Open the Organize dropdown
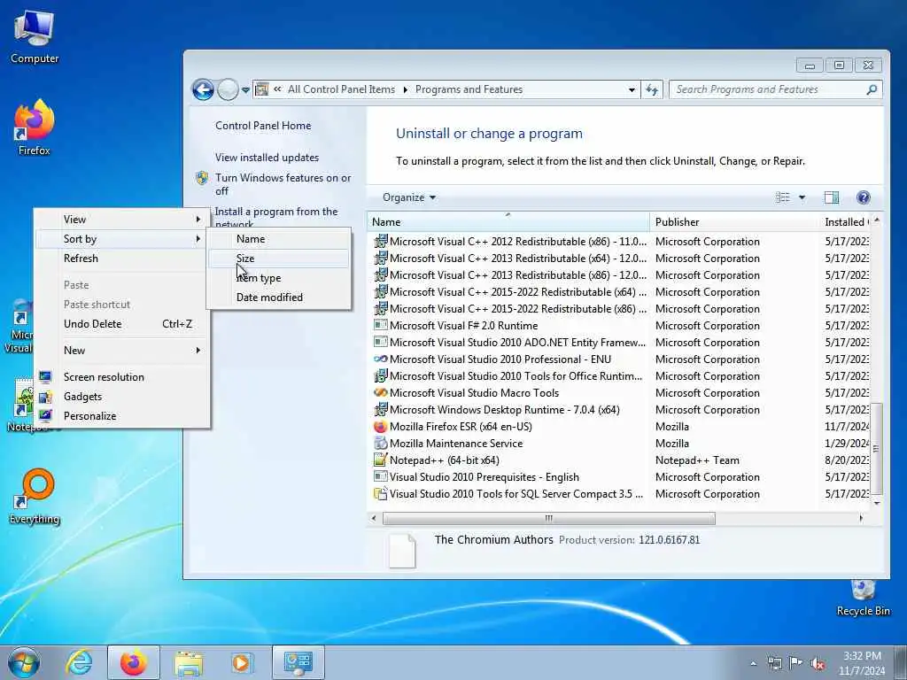Image resolution: width=907 pixels, height=680 pixels. point(409,197)
